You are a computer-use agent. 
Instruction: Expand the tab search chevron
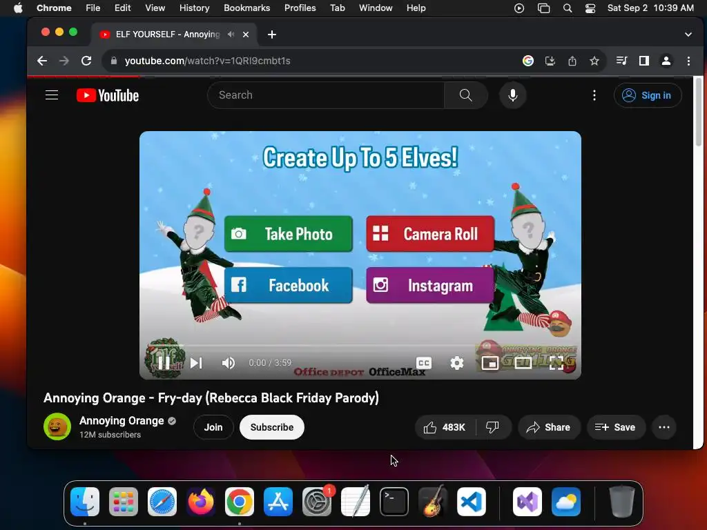(688, 35)
